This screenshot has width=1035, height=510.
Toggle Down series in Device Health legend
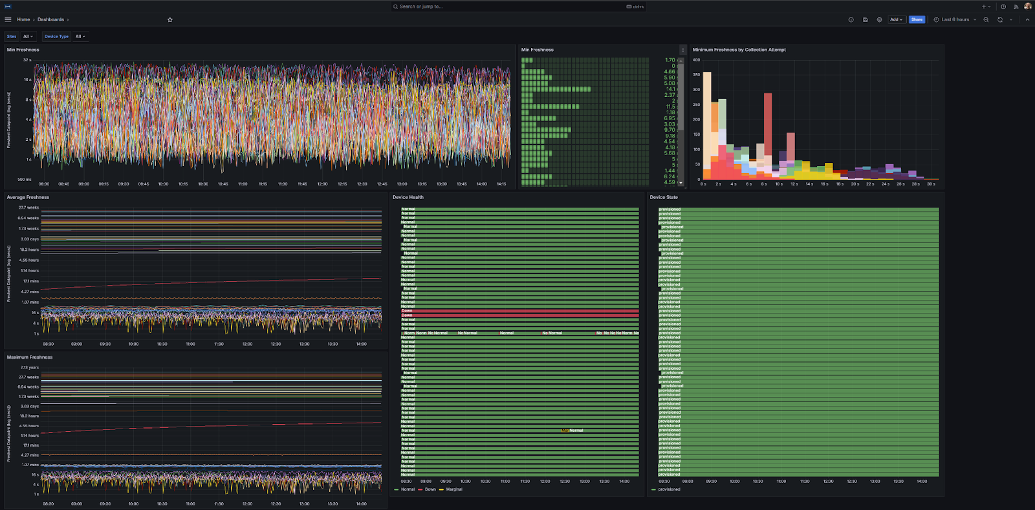(x=430, y=489)
